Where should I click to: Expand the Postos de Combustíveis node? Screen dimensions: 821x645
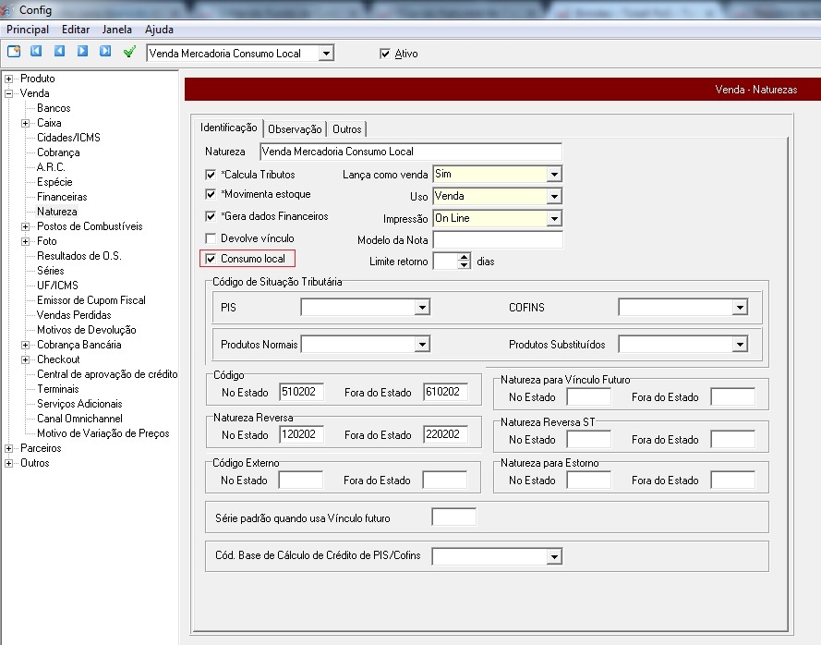click(25, 227)
